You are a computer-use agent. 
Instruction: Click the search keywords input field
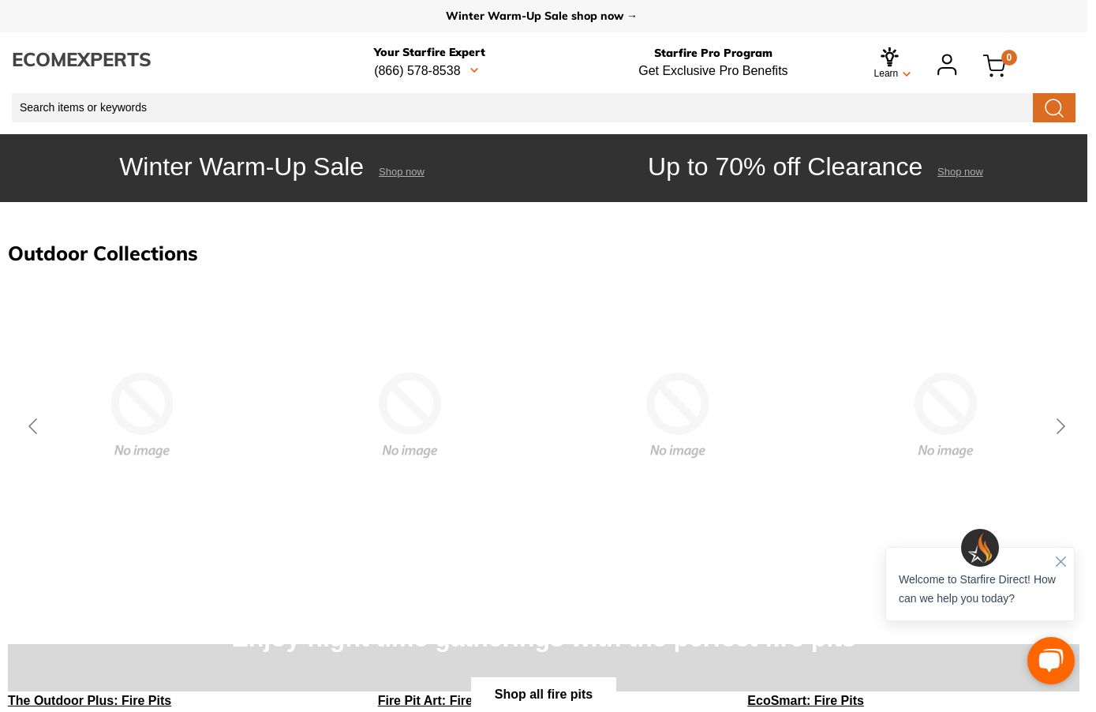tap(521, 108)
